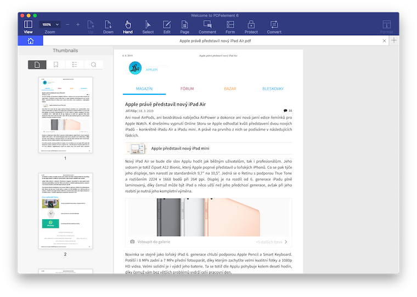Viewport: 417px width, 297px height.
Task: Click Vstoupit do galerie link
Action: [x=154, y=242]
